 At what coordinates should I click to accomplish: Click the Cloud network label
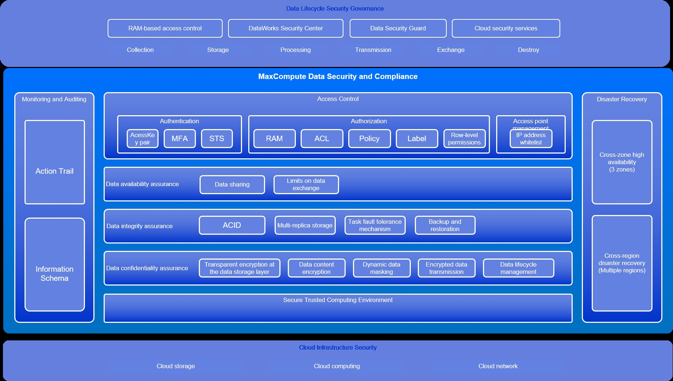pos(498,366)
